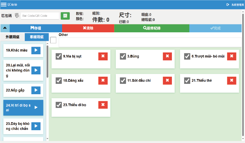Click the defect list scrollbar thumb

tap(47, 62)
